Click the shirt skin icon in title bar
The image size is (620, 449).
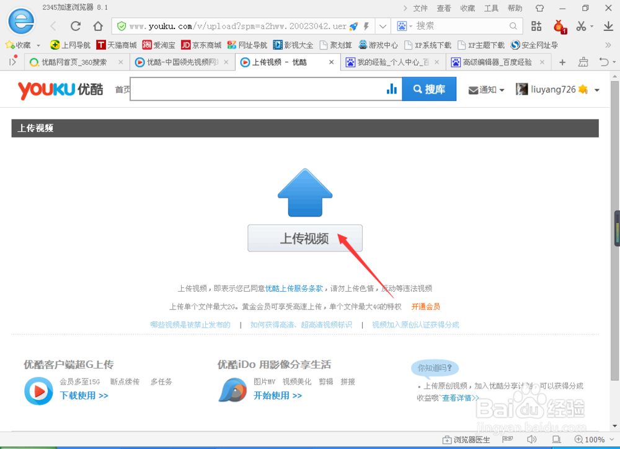(540, 8)
